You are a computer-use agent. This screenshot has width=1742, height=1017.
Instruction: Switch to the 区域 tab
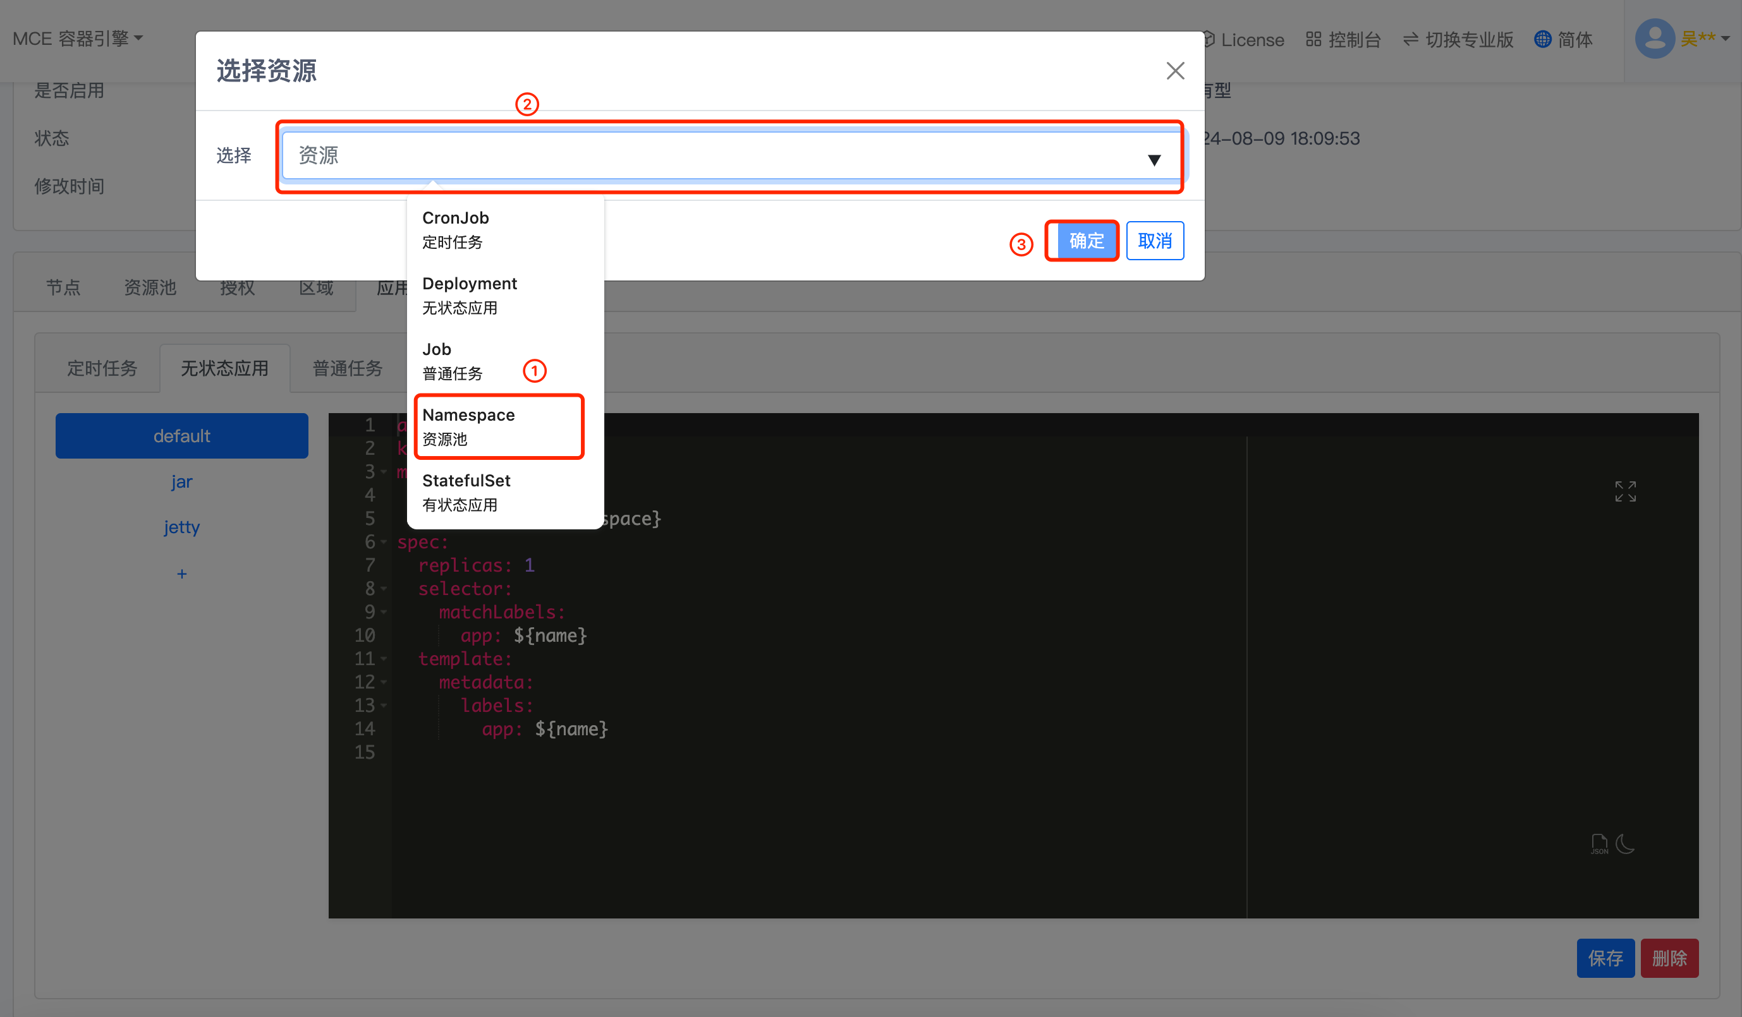[316, 287]
